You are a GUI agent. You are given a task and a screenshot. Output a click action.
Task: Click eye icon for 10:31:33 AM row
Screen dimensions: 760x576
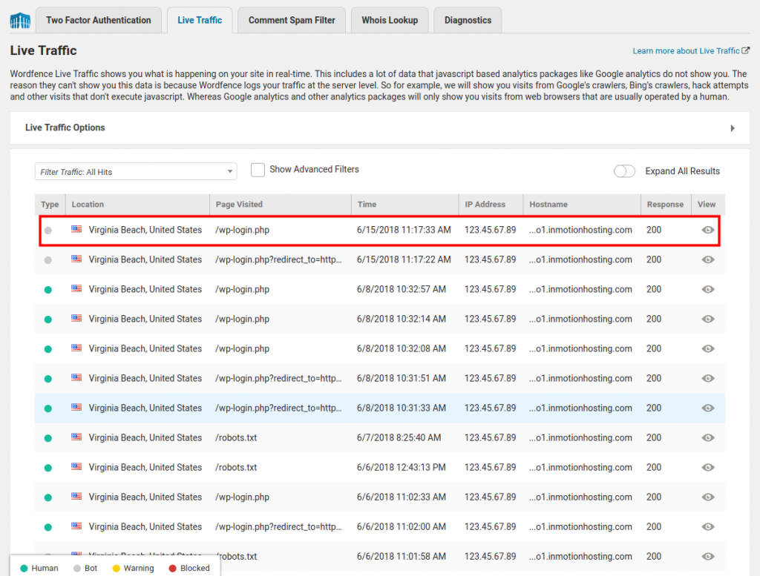coord(707,408)
